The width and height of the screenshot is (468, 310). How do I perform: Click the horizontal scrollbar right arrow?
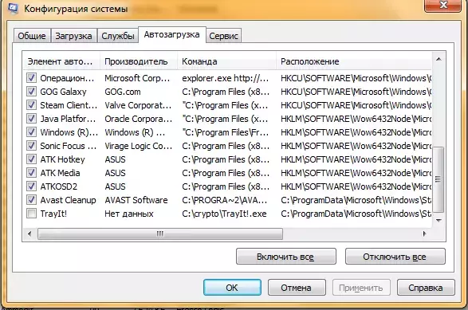425,233
